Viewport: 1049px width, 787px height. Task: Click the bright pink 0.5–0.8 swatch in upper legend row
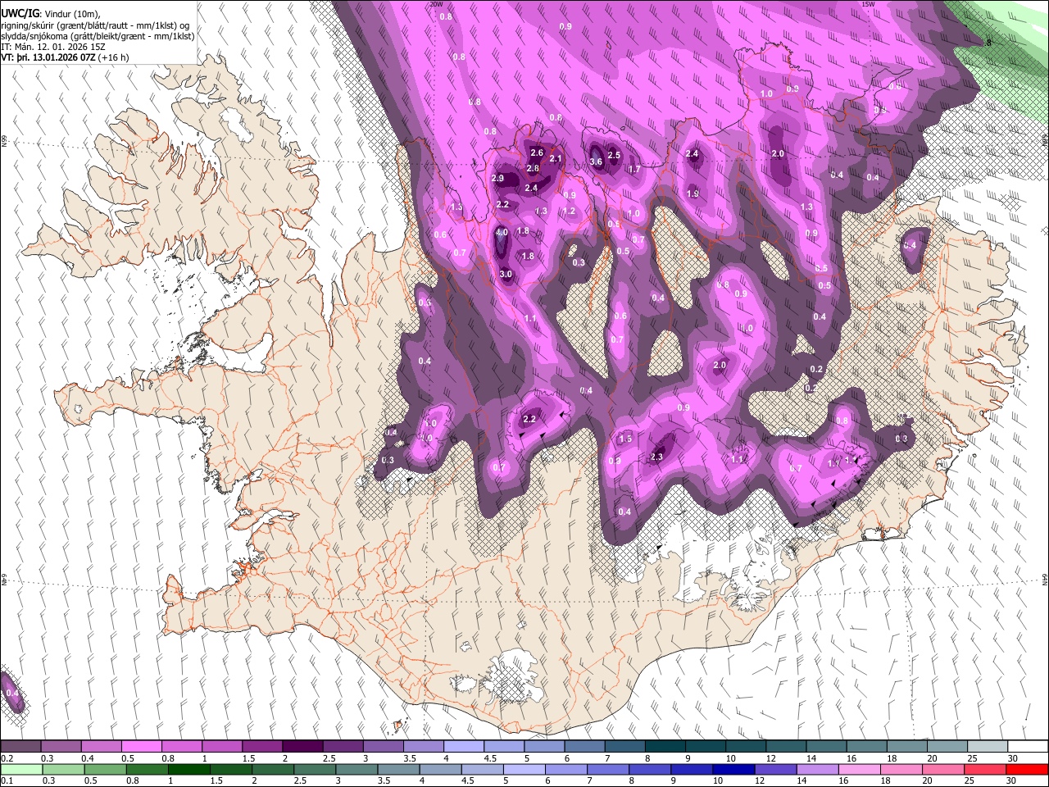tap(141, 747)
